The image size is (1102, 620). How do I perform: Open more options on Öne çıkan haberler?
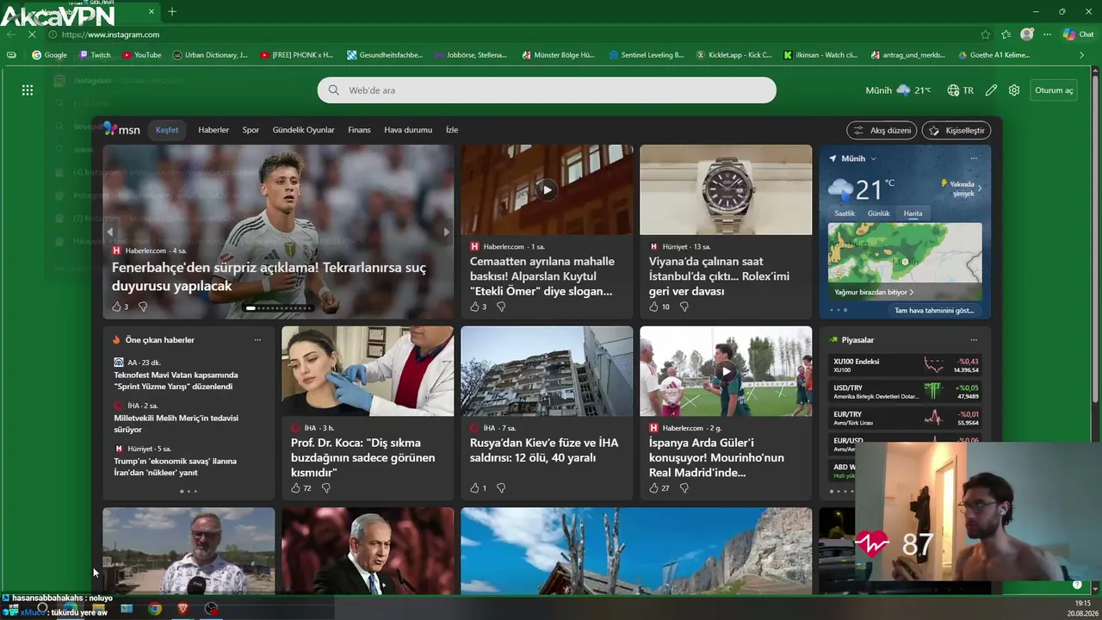257,340
